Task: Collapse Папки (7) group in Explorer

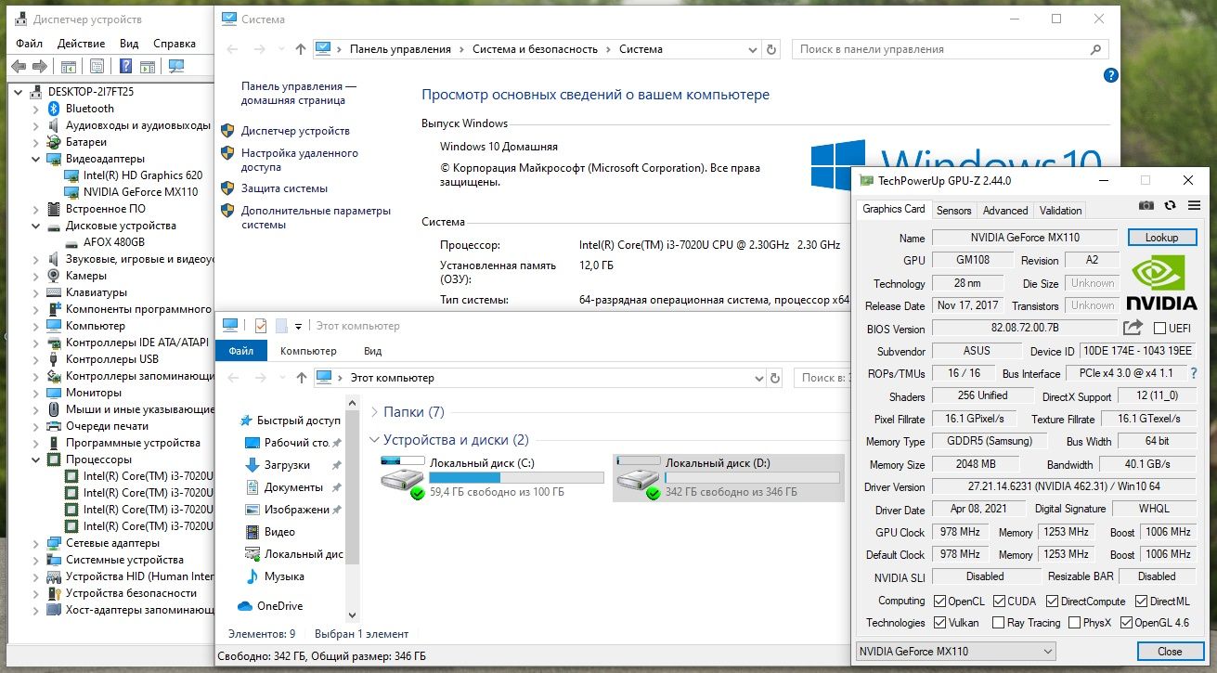Action: tap(373, 412)
